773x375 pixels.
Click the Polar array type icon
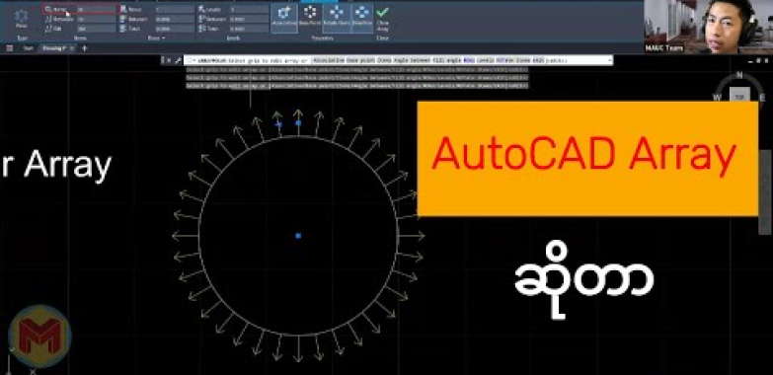[x=22, y=16]
